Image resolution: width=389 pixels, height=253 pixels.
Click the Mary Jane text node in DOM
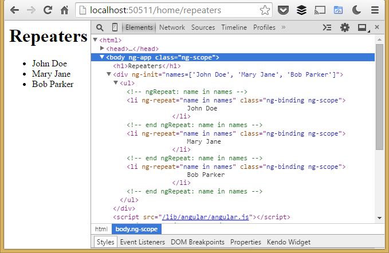[x=204, y=142]
